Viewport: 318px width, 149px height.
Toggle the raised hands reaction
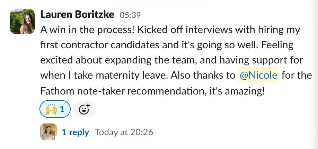[x=55, y=109]
